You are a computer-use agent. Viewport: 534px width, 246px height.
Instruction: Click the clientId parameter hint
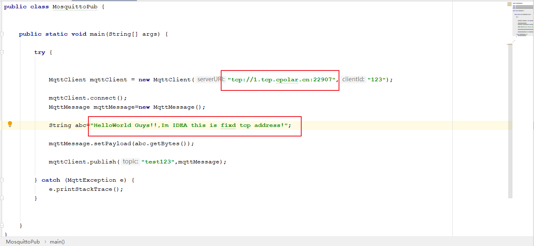point(353,79)
